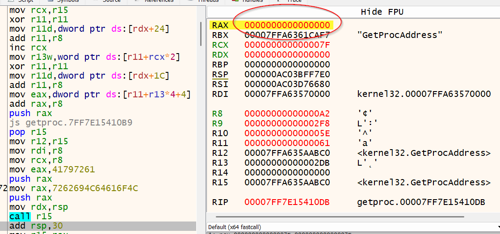The width and height of the screenshot is (500, 234).
Task: Select the call r15 instruction line
Action: [x=31, y=217]
